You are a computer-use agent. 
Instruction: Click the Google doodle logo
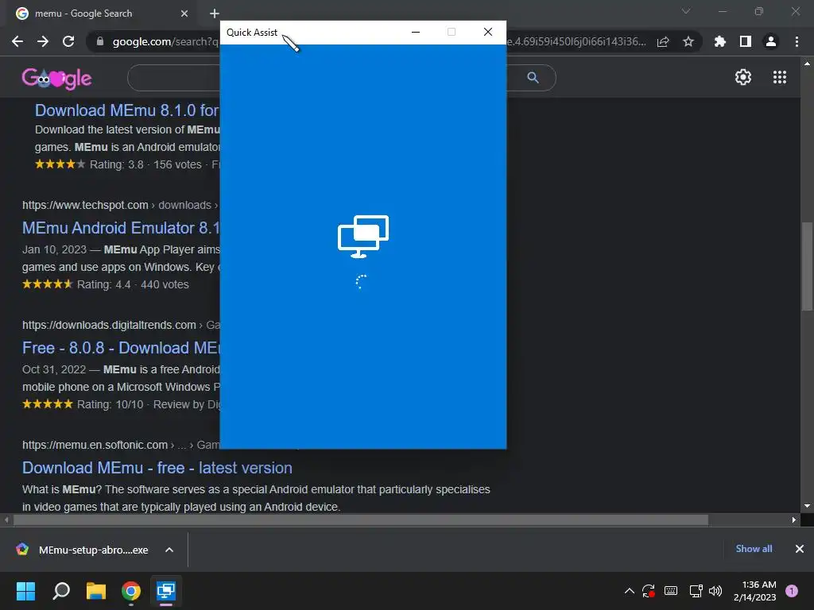pos(56,79)
